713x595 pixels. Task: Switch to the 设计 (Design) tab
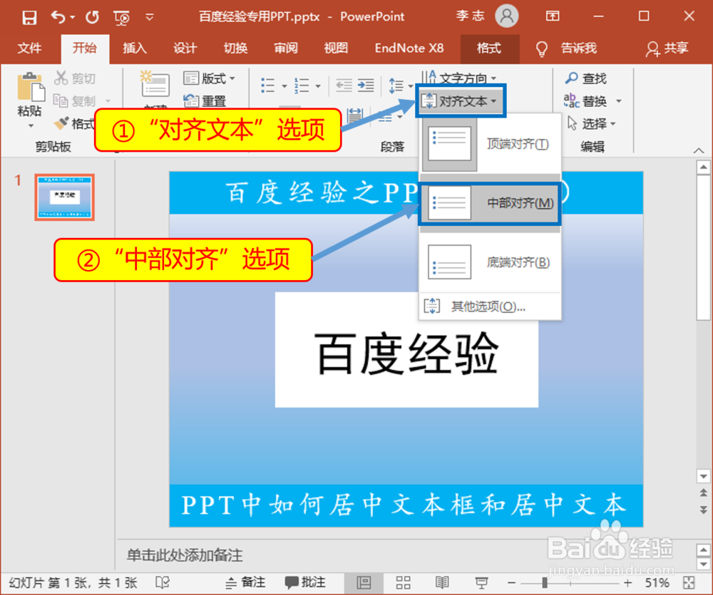(185, 48)
